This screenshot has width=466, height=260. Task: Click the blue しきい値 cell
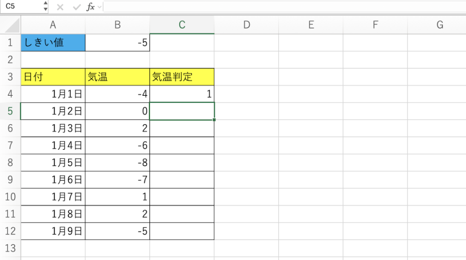[x=53, y=42]
